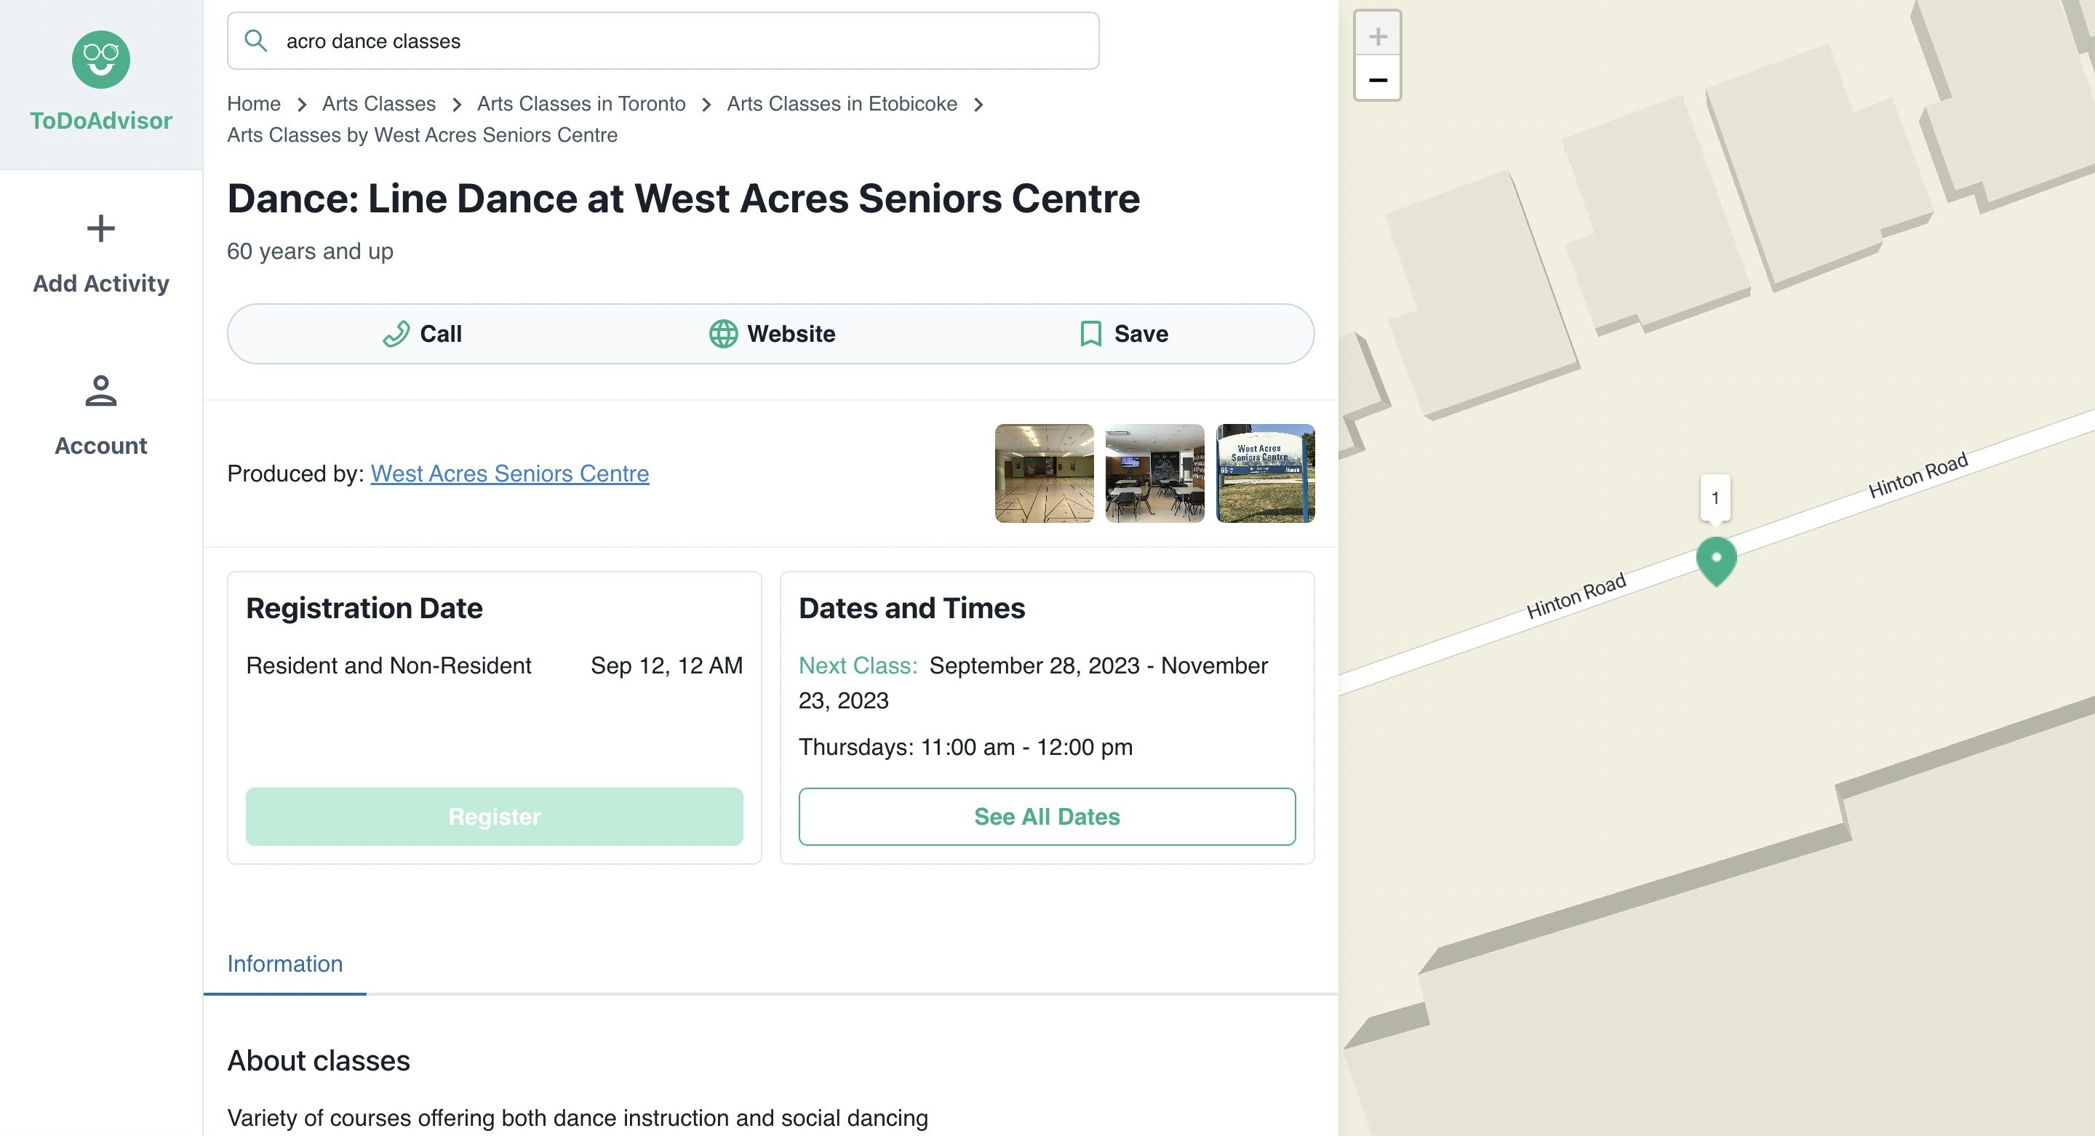Click the search field with acro dance classes
Screen dimensions: 2095x1136
tap(663, 41)
